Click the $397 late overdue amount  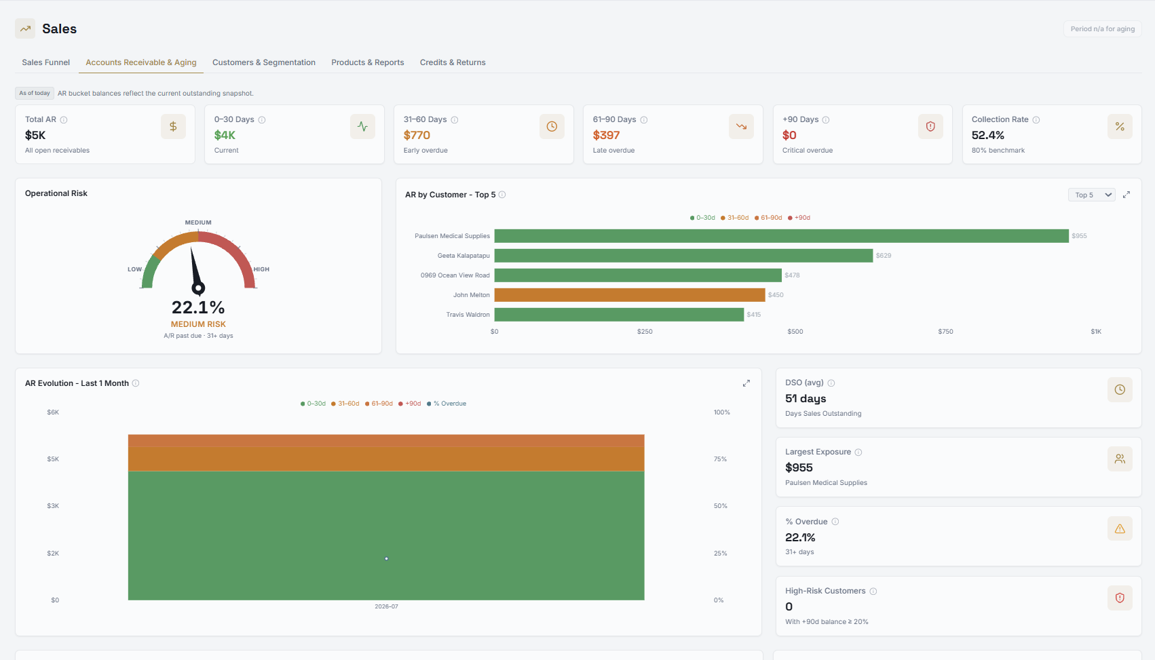[x=606, y=135]
